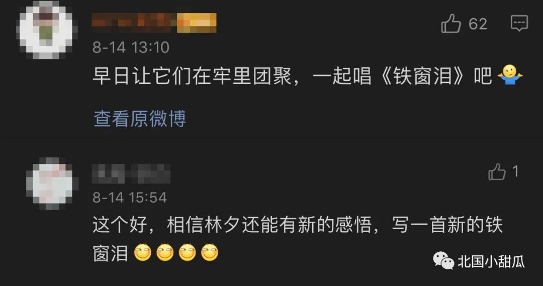Click the WeChat logo in watermark
543x286 pixels.
pos(443,261)
